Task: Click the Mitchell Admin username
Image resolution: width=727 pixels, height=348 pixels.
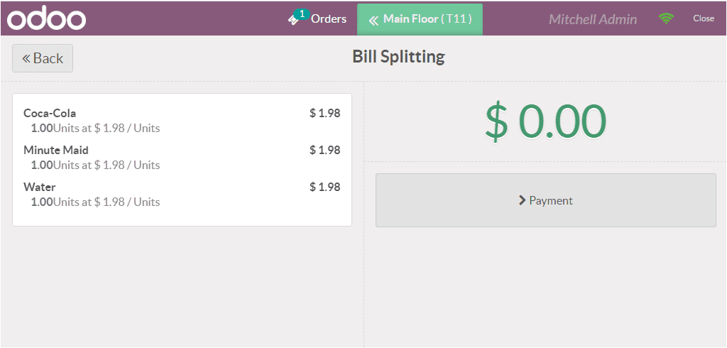Action: click(x=593, y=19)
